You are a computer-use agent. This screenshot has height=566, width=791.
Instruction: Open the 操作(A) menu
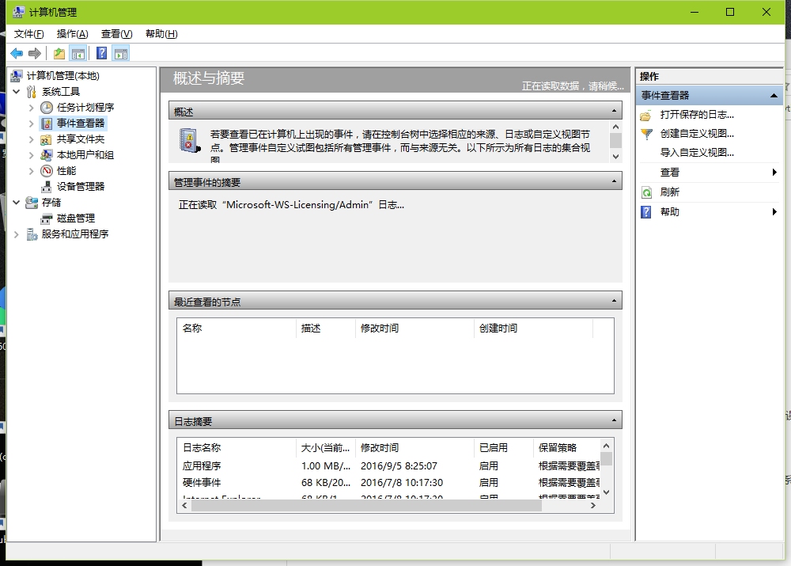point(72,34)
